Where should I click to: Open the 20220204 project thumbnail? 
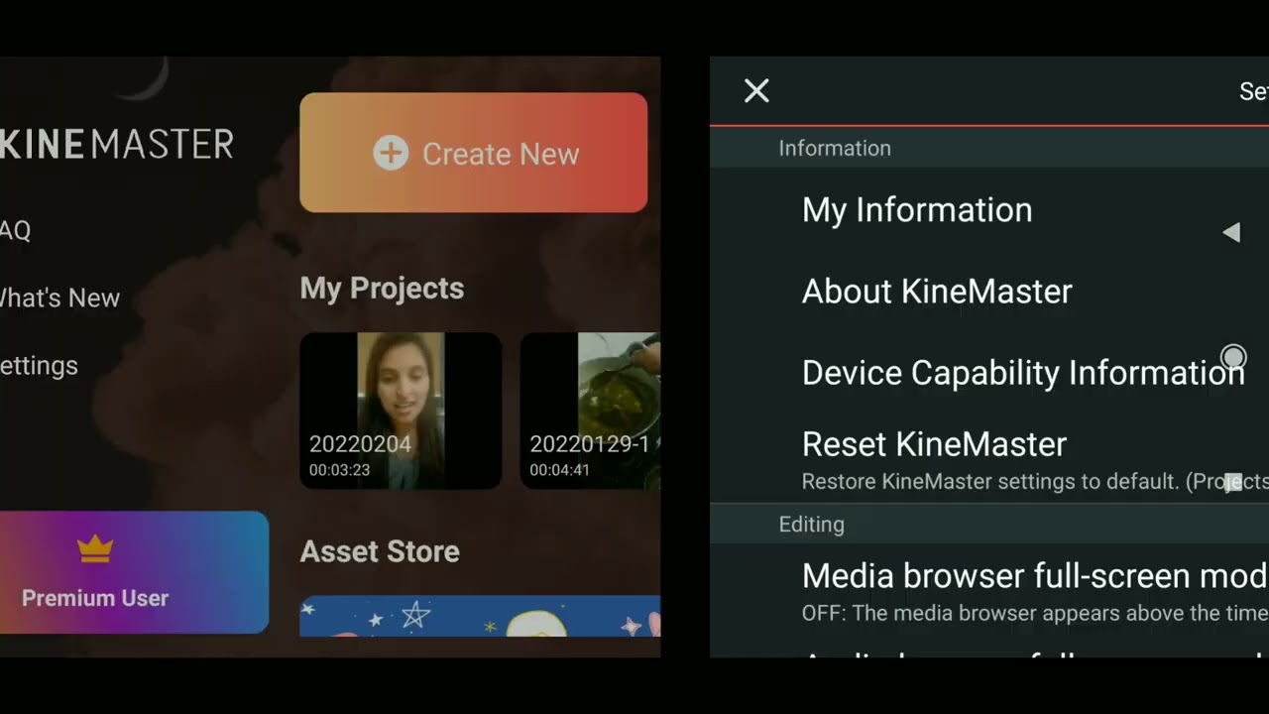(x=401, y=411)
